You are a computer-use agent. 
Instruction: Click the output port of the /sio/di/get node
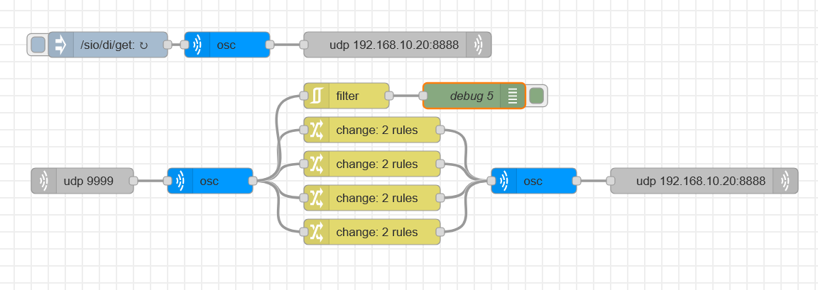click(168, 45)
